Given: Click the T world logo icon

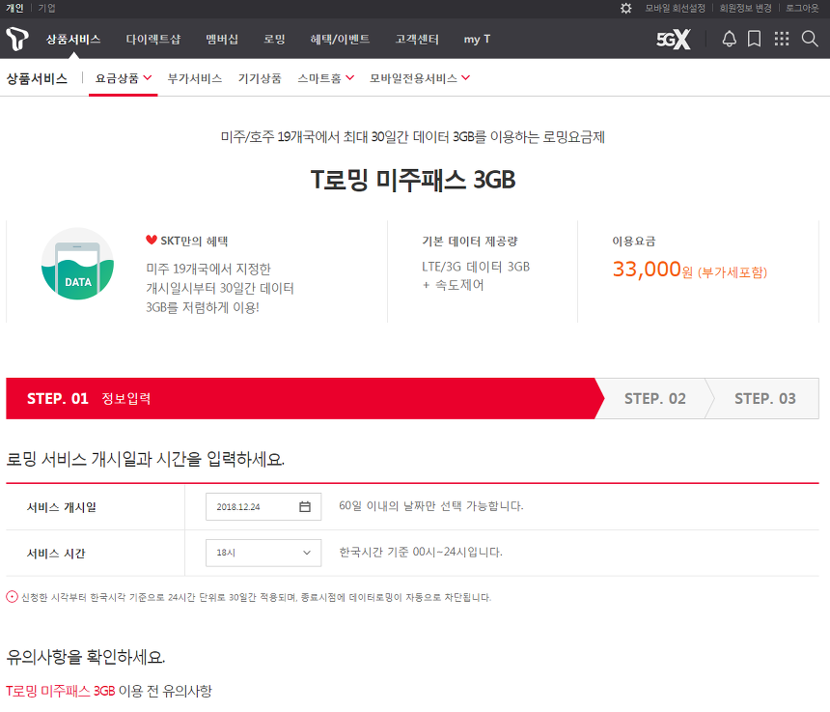Looking at the screenshot, I should tap(16, 40).
